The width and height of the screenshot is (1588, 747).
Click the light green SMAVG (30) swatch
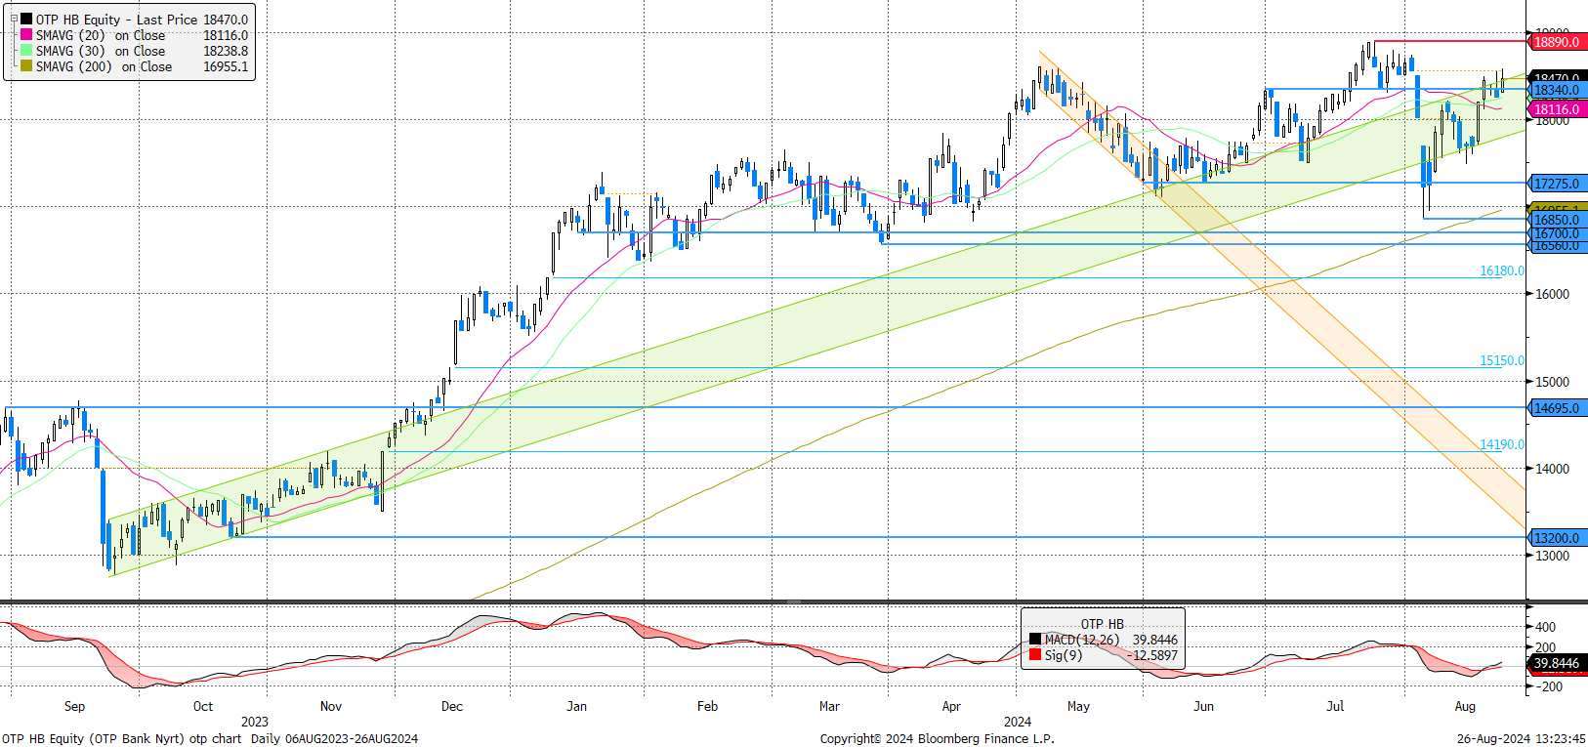tap(26, 50)
